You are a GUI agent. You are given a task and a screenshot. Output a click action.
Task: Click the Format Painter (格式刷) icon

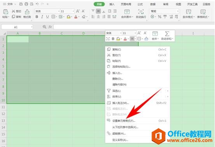pyautogui.click(x=27, y=12)
